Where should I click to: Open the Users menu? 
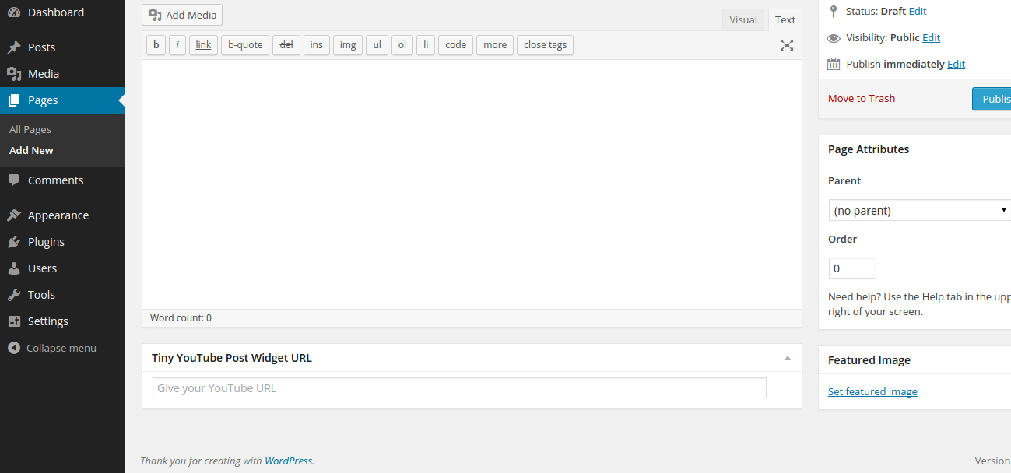pyautogui.click(x=62, y=268)
